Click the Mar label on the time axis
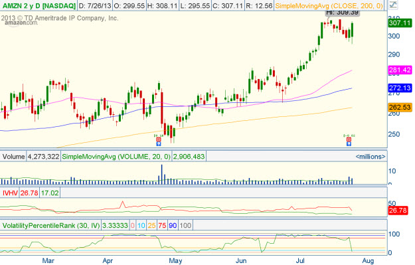 48,261
